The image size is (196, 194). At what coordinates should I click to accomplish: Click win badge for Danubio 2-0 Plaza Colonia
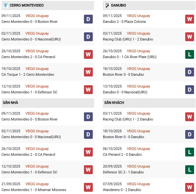190,19
